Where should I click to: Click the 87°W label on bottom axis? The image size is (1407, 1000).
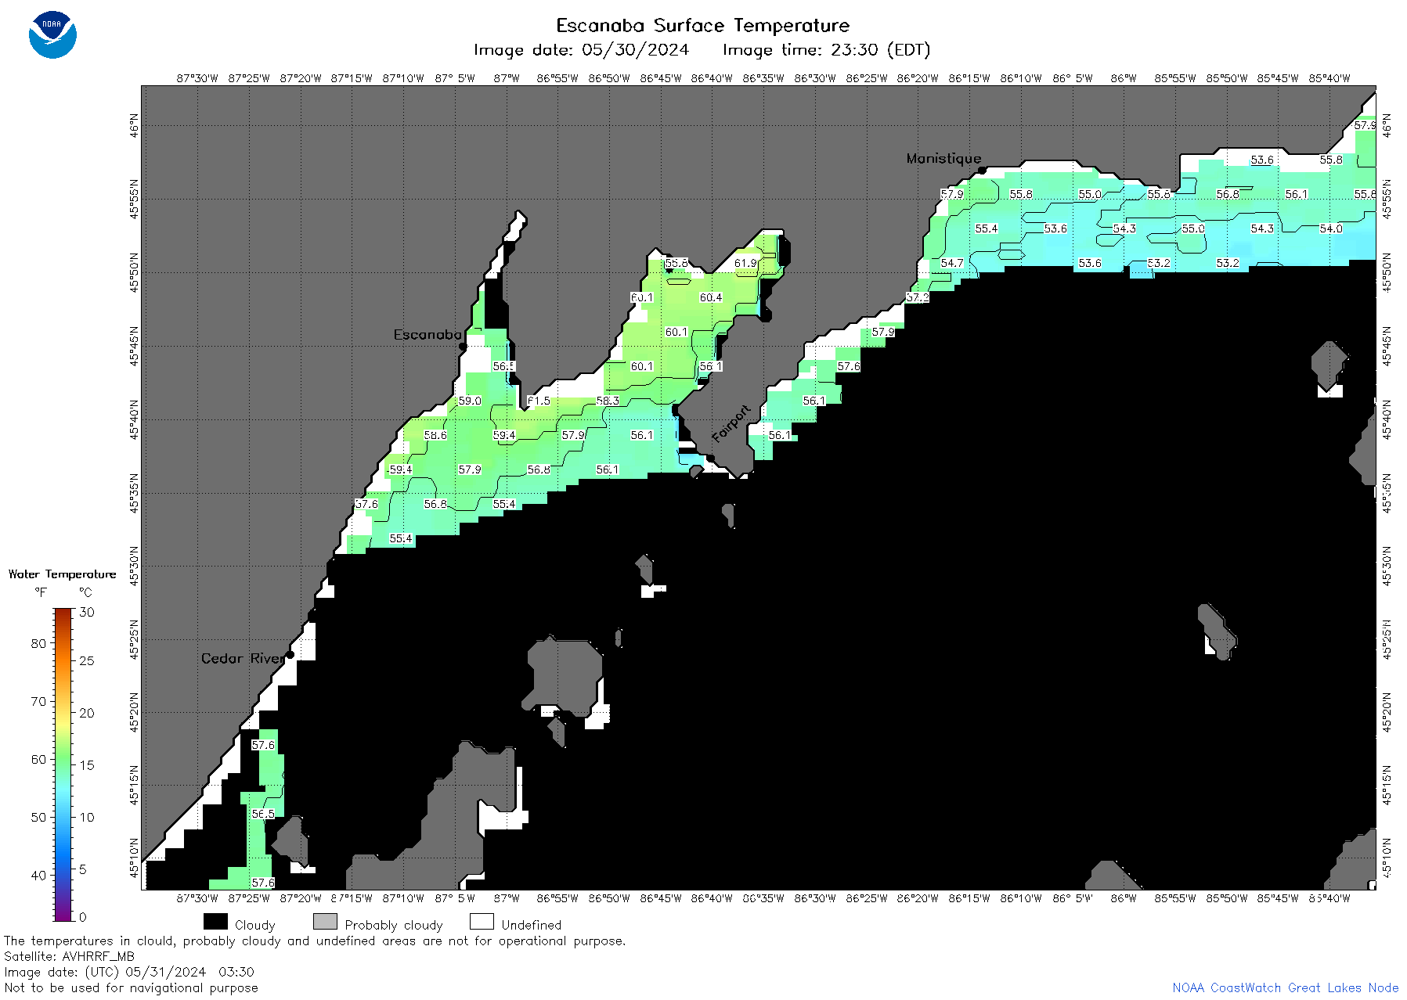tap(507, 898)
